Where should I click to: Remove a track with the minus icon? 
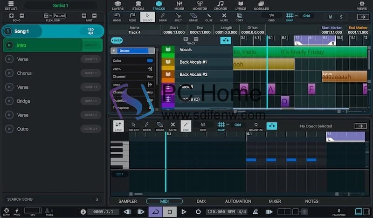pyautogui.click(x=196, y=39)
